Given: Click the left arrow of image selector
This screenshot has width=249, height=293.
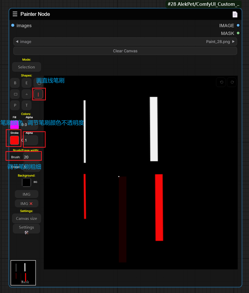Looking at the screenshot, I should tap(17, 41).
